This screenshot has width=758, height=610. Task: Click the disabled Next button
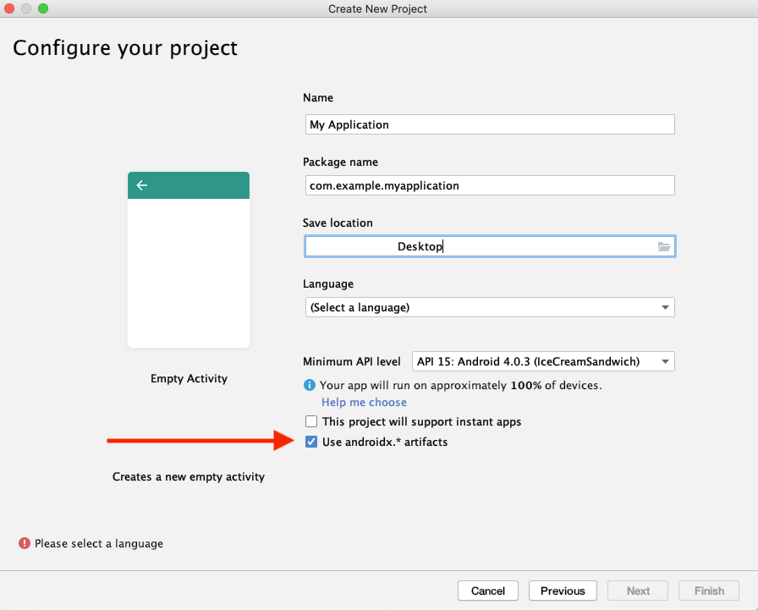click(x=639, y=591)
